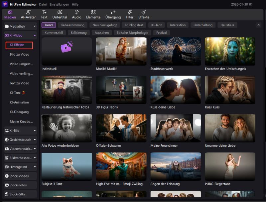Open the Übergang transitions panel
This screenshot has width=266, height=202.
(113, 14)
